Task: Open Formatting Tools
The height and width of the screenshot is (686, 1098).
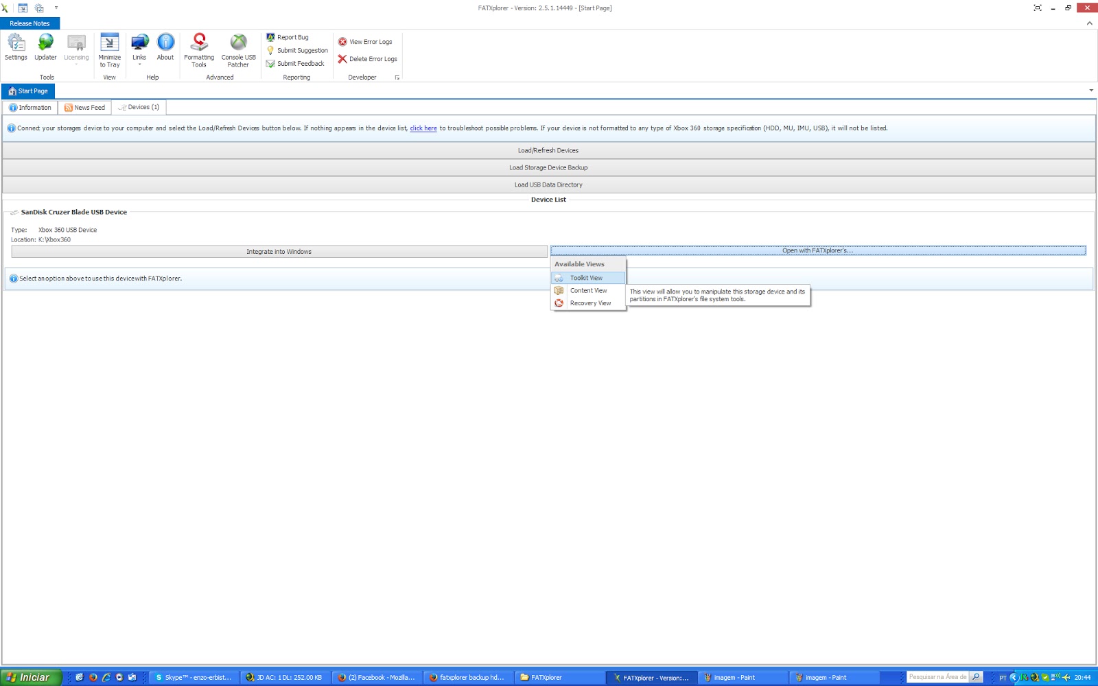Action: tap(199, 50)
